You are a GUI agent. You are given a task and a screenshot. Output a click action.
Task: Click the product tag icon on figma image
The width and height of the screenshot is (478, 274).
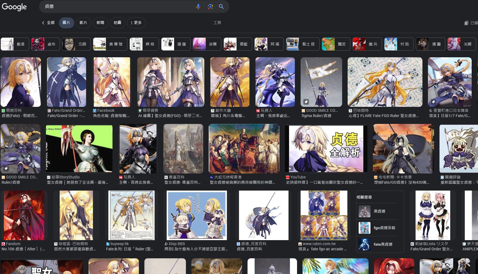click(306, 102)
